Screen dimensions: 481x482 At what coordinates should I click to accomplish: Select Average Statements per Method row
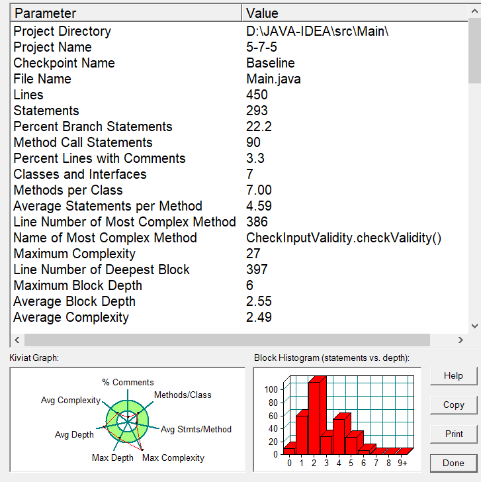(x=240, y=206)
